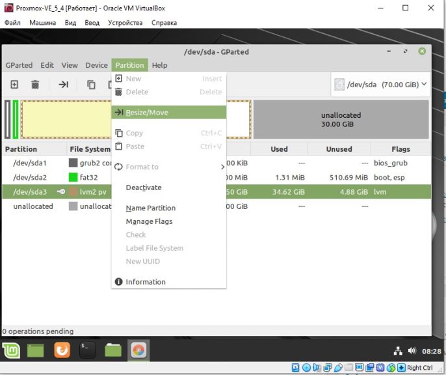
Task: Select the /dev/sda2 partition row
Action: pos(216,177)
